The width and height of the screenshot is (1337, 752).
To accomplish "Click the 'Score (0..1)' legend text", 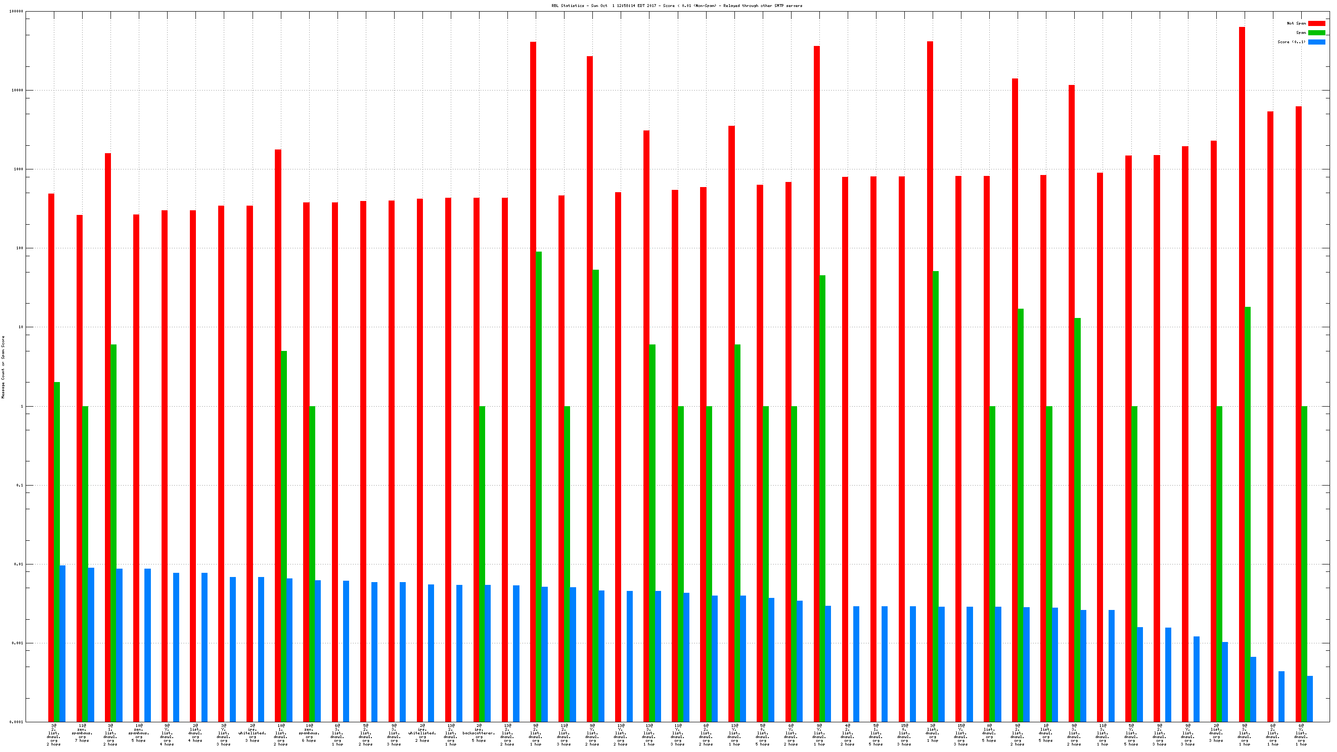I will click(x=1292, y=42).
